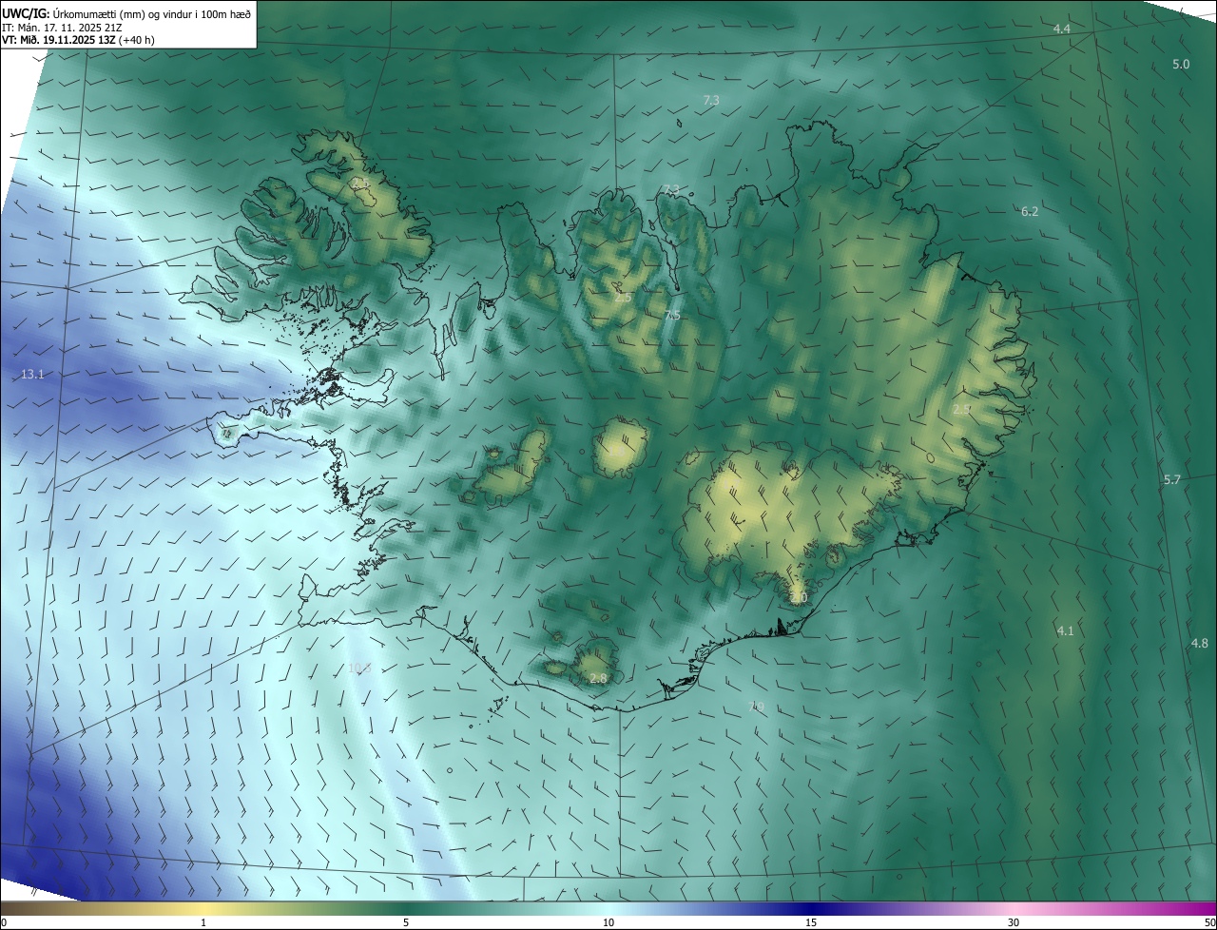Click the 5.7 value label on the map
The height and width of the screenshot is (930, 1217).
pyautogui.click(x=1171, y=480)
